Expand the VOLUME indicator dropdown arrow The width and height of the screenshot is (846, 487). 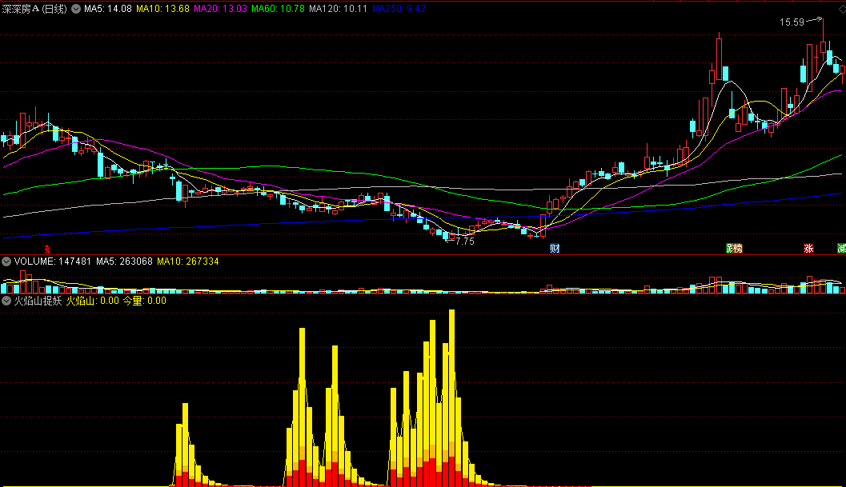tap(6, 261)
